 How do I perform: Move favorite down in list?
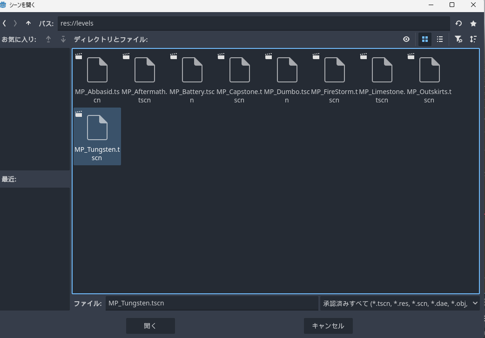pyautogui.click(x=63, y=40)
